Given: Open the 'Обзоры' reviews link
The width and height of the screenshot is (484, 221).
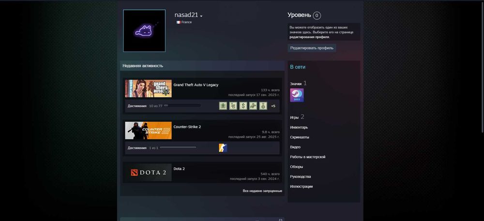Looking at the screenshot, I should click(x=296, y=167).
